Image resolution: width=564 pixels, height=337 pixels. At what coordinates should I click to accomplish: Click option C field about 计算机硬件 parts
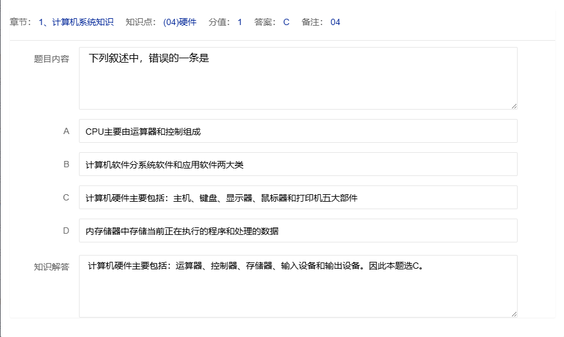coord(298,198)
